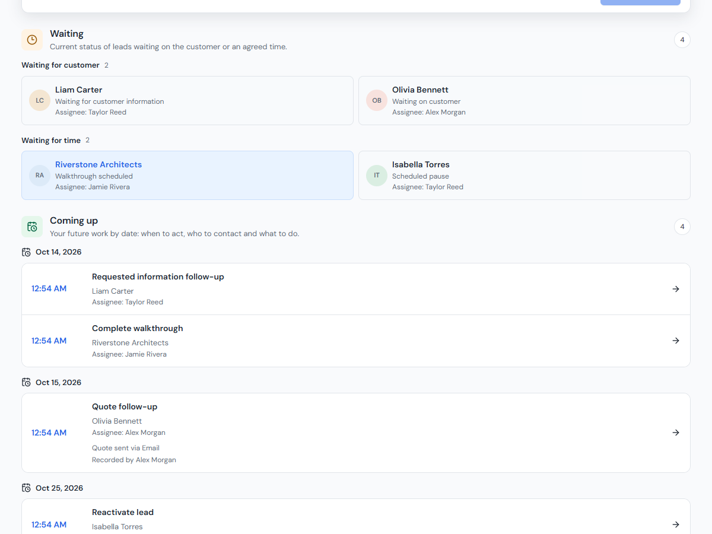
Task: Click Liam Carter under Requested information follow-up
Action: click(x=113, y=291)
